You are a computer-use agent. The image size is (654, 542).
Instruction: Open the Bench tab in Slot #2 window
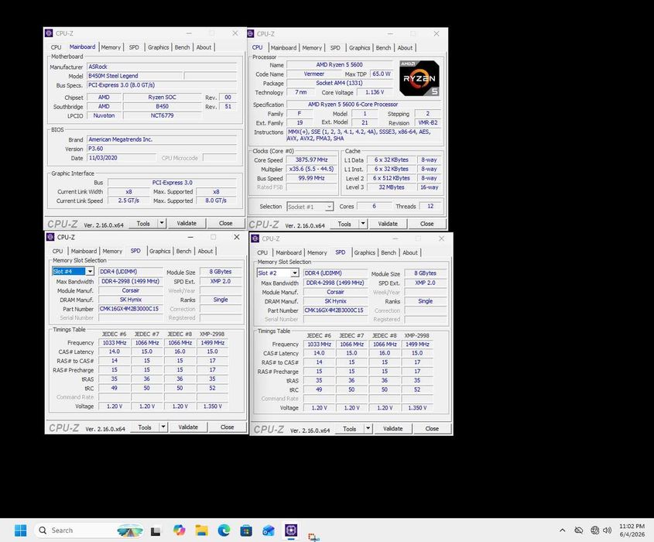[x=389, y=253]
